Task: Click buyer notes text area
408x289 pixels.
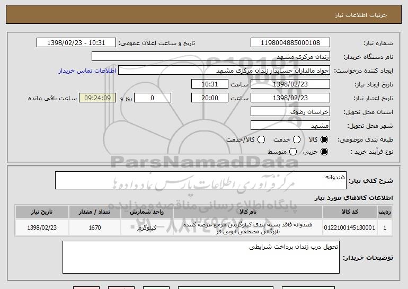Action: [x=201, y=257]
